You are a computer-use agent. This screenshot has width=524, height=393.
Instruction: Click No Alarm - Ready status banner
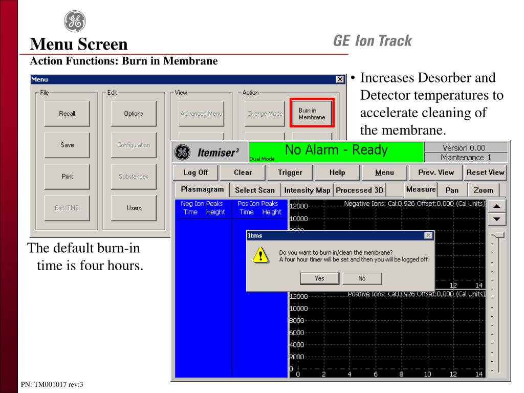[x=336, y=152]
